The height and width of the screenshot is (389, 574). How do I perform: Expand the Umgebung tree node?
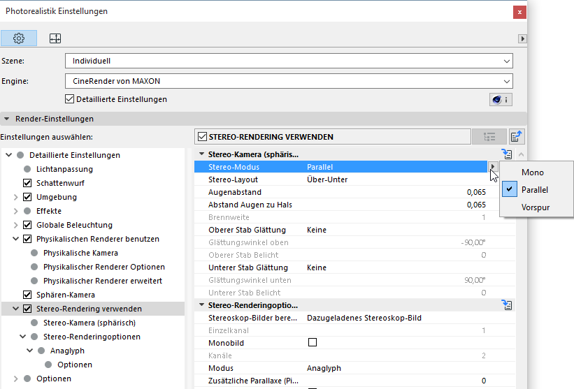16,197
